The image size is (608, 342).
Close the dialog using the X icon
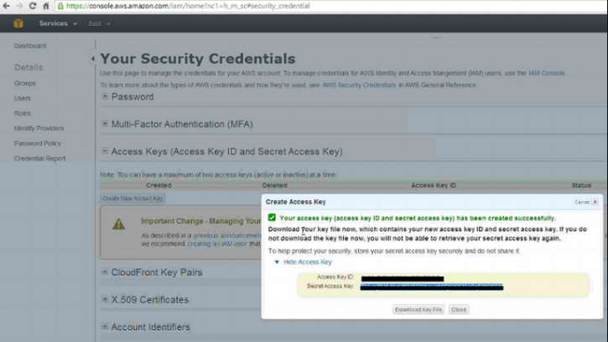tap(595, 202)
